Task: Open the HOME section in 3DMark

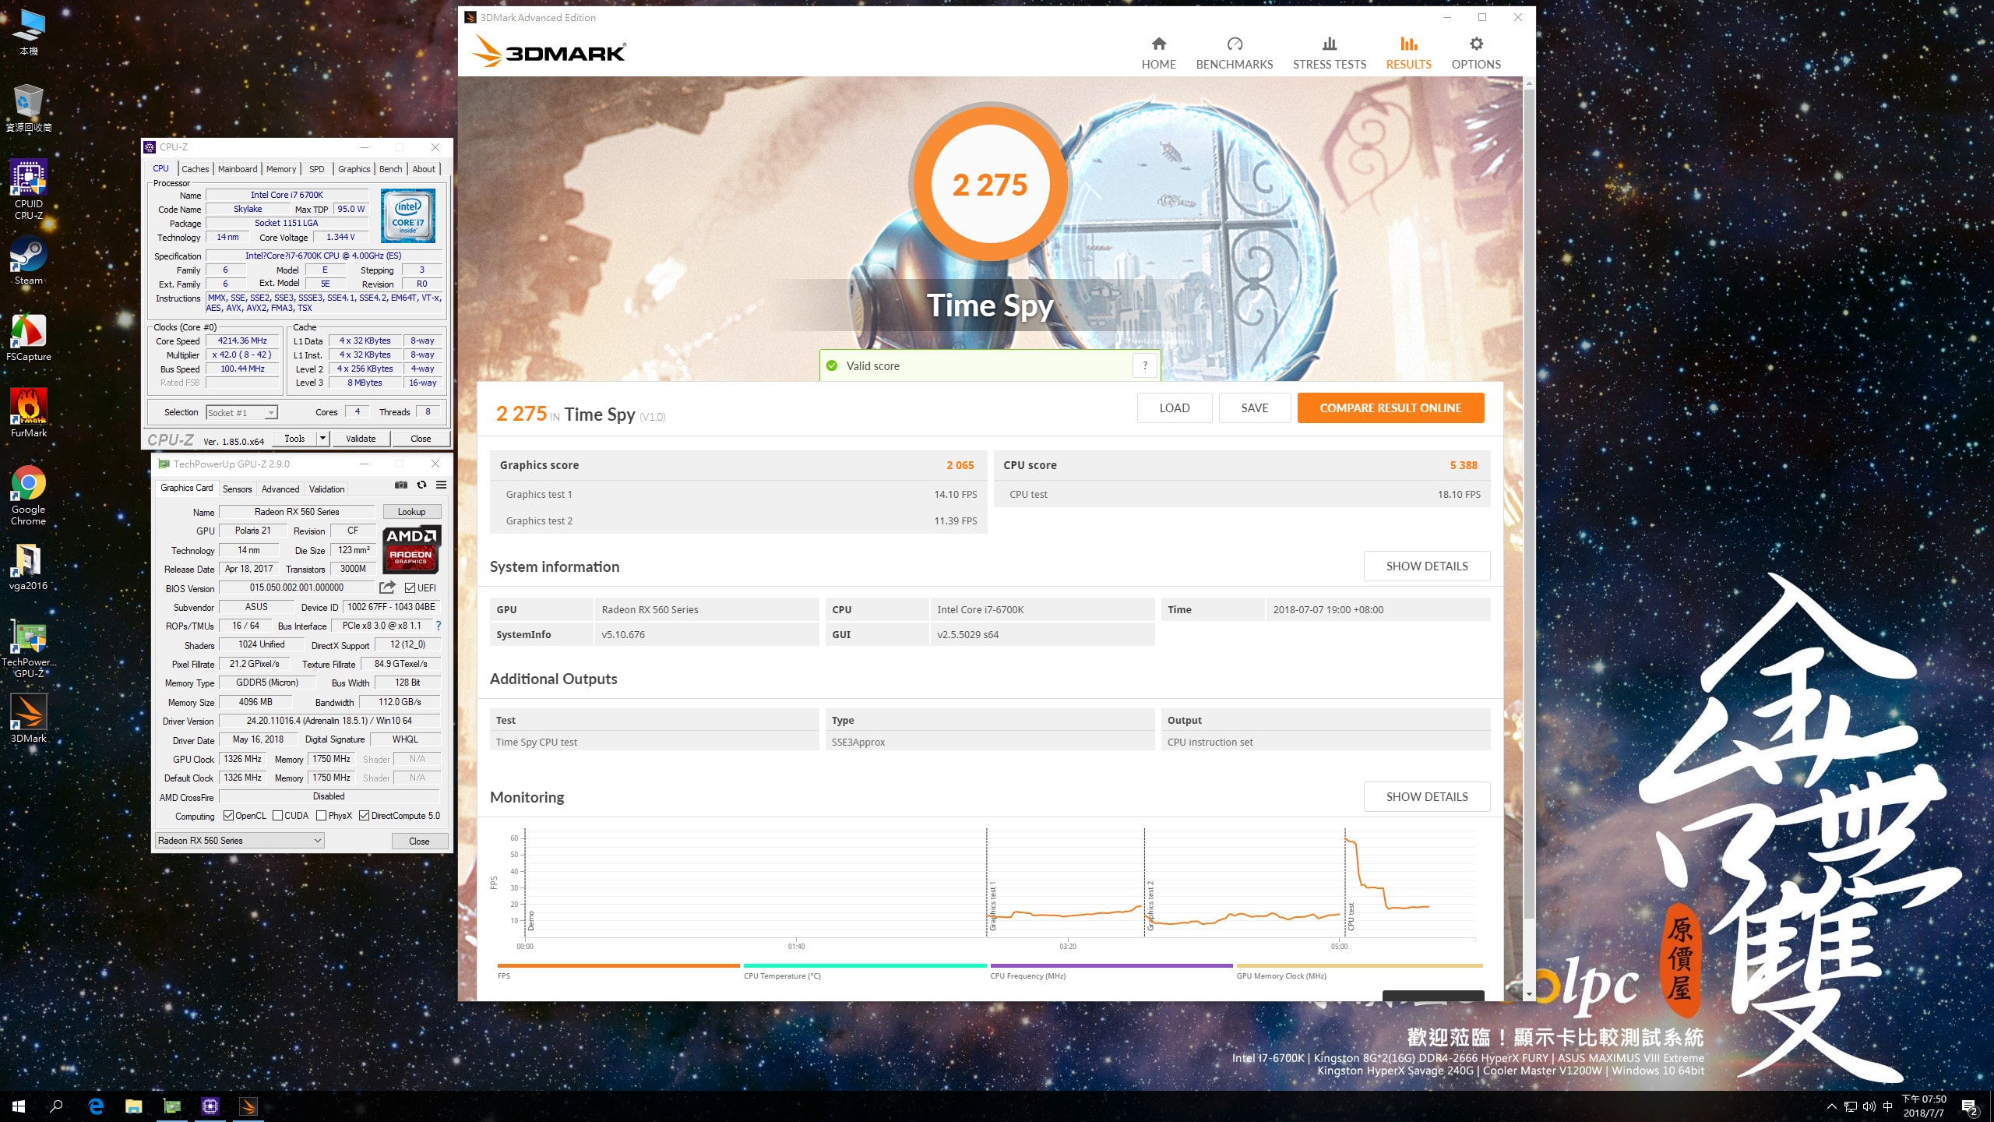Action: [1158, 53]
